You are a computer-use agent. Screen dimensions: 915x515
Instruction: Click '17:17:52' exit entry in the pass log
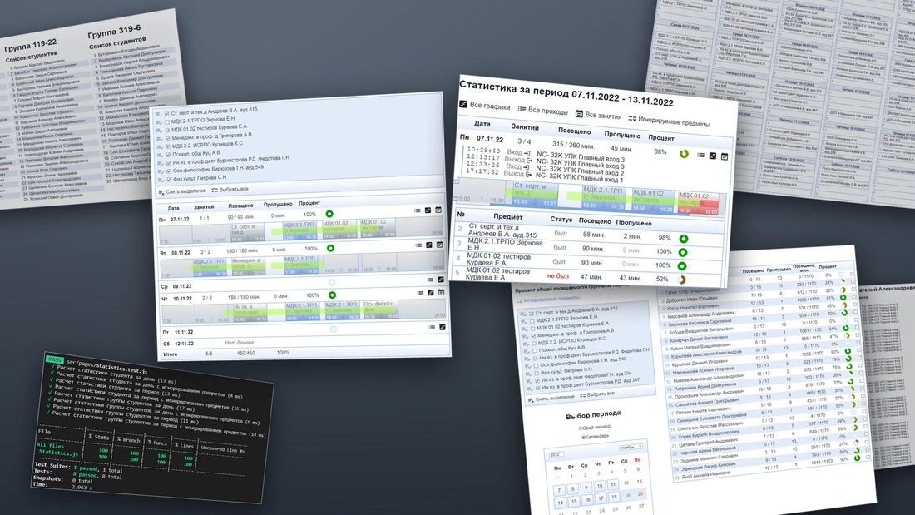(482, 171)
